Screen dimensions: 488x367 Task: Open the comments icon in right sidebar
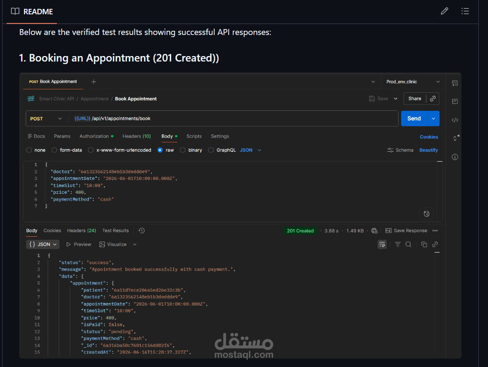pos(455,102)
